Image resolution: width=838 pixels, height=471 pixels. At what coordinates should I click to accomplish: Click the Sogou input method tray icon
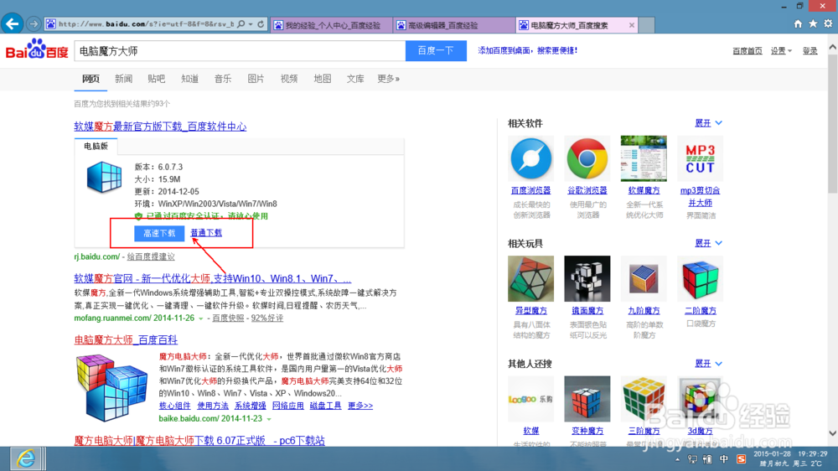pyautogui.click(x=741, y=459)
